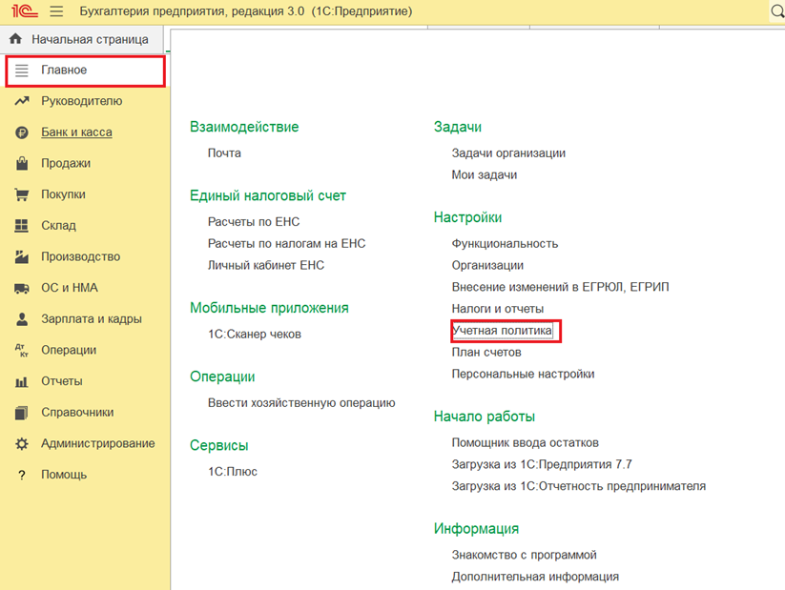Open the 1С:Плюс service
The width and height of the screenshot is (785, 590).
[233, 472]
